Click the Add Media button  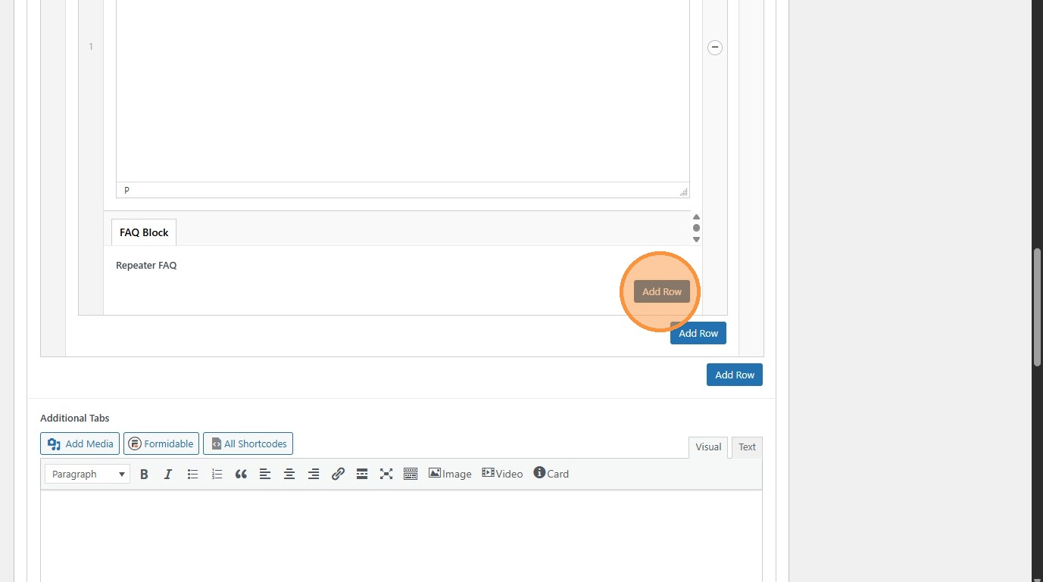(80, 444)
